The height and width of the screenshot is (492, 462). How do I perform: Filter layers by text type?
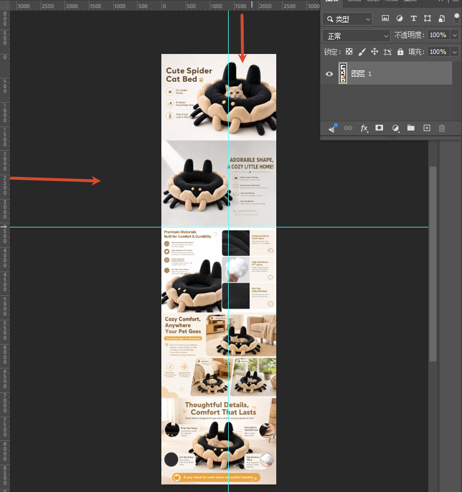[x=414, y=19]
